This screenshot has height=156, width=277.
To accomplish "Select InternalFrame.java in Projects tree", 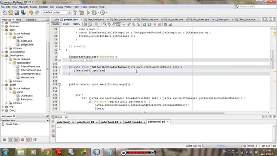I will pyautogui.click(x=31, y=66).
